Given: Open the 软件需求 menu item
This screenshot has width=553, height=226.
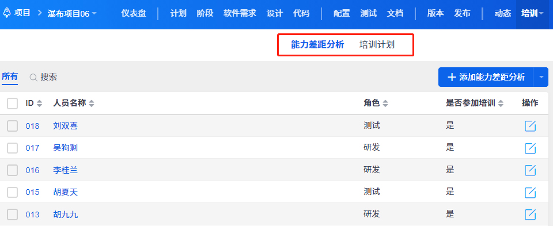Looking at the screenshot, I should pyautogui.click(x=240, y=14).
